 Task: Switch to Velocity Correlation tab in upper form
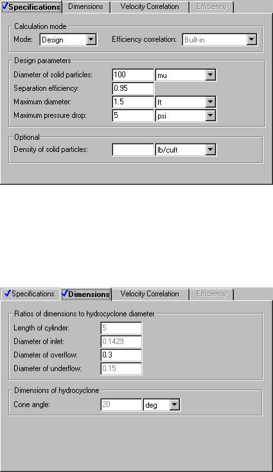[x=150, y=6]
